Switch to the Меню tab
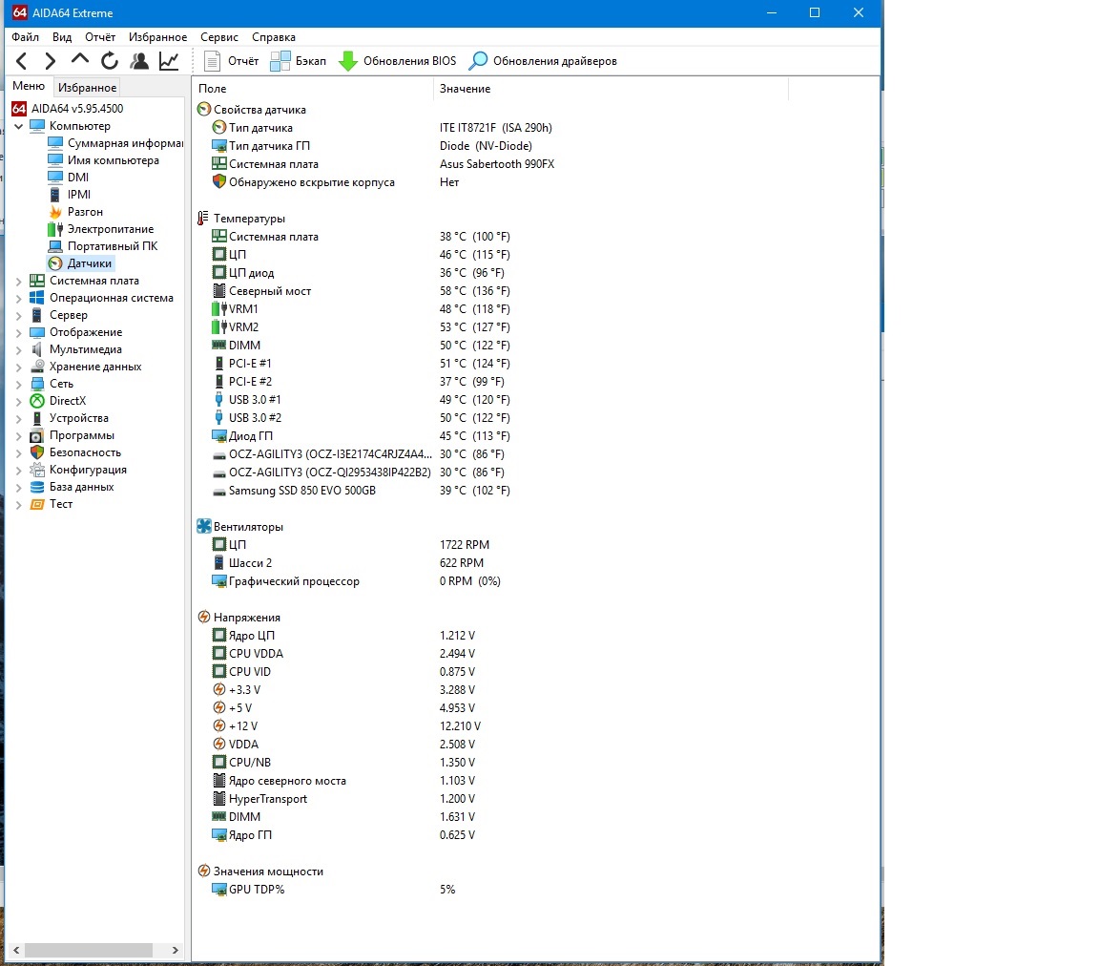1099x966 pixels. [29, 86]
